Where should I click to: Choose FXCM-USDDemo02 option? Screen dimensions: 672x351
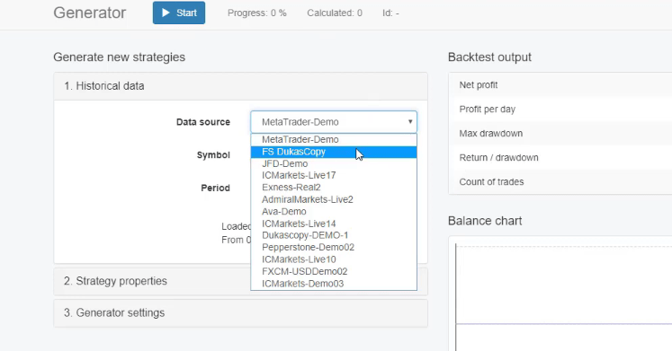pyautogui.click(x=334, y=271)
